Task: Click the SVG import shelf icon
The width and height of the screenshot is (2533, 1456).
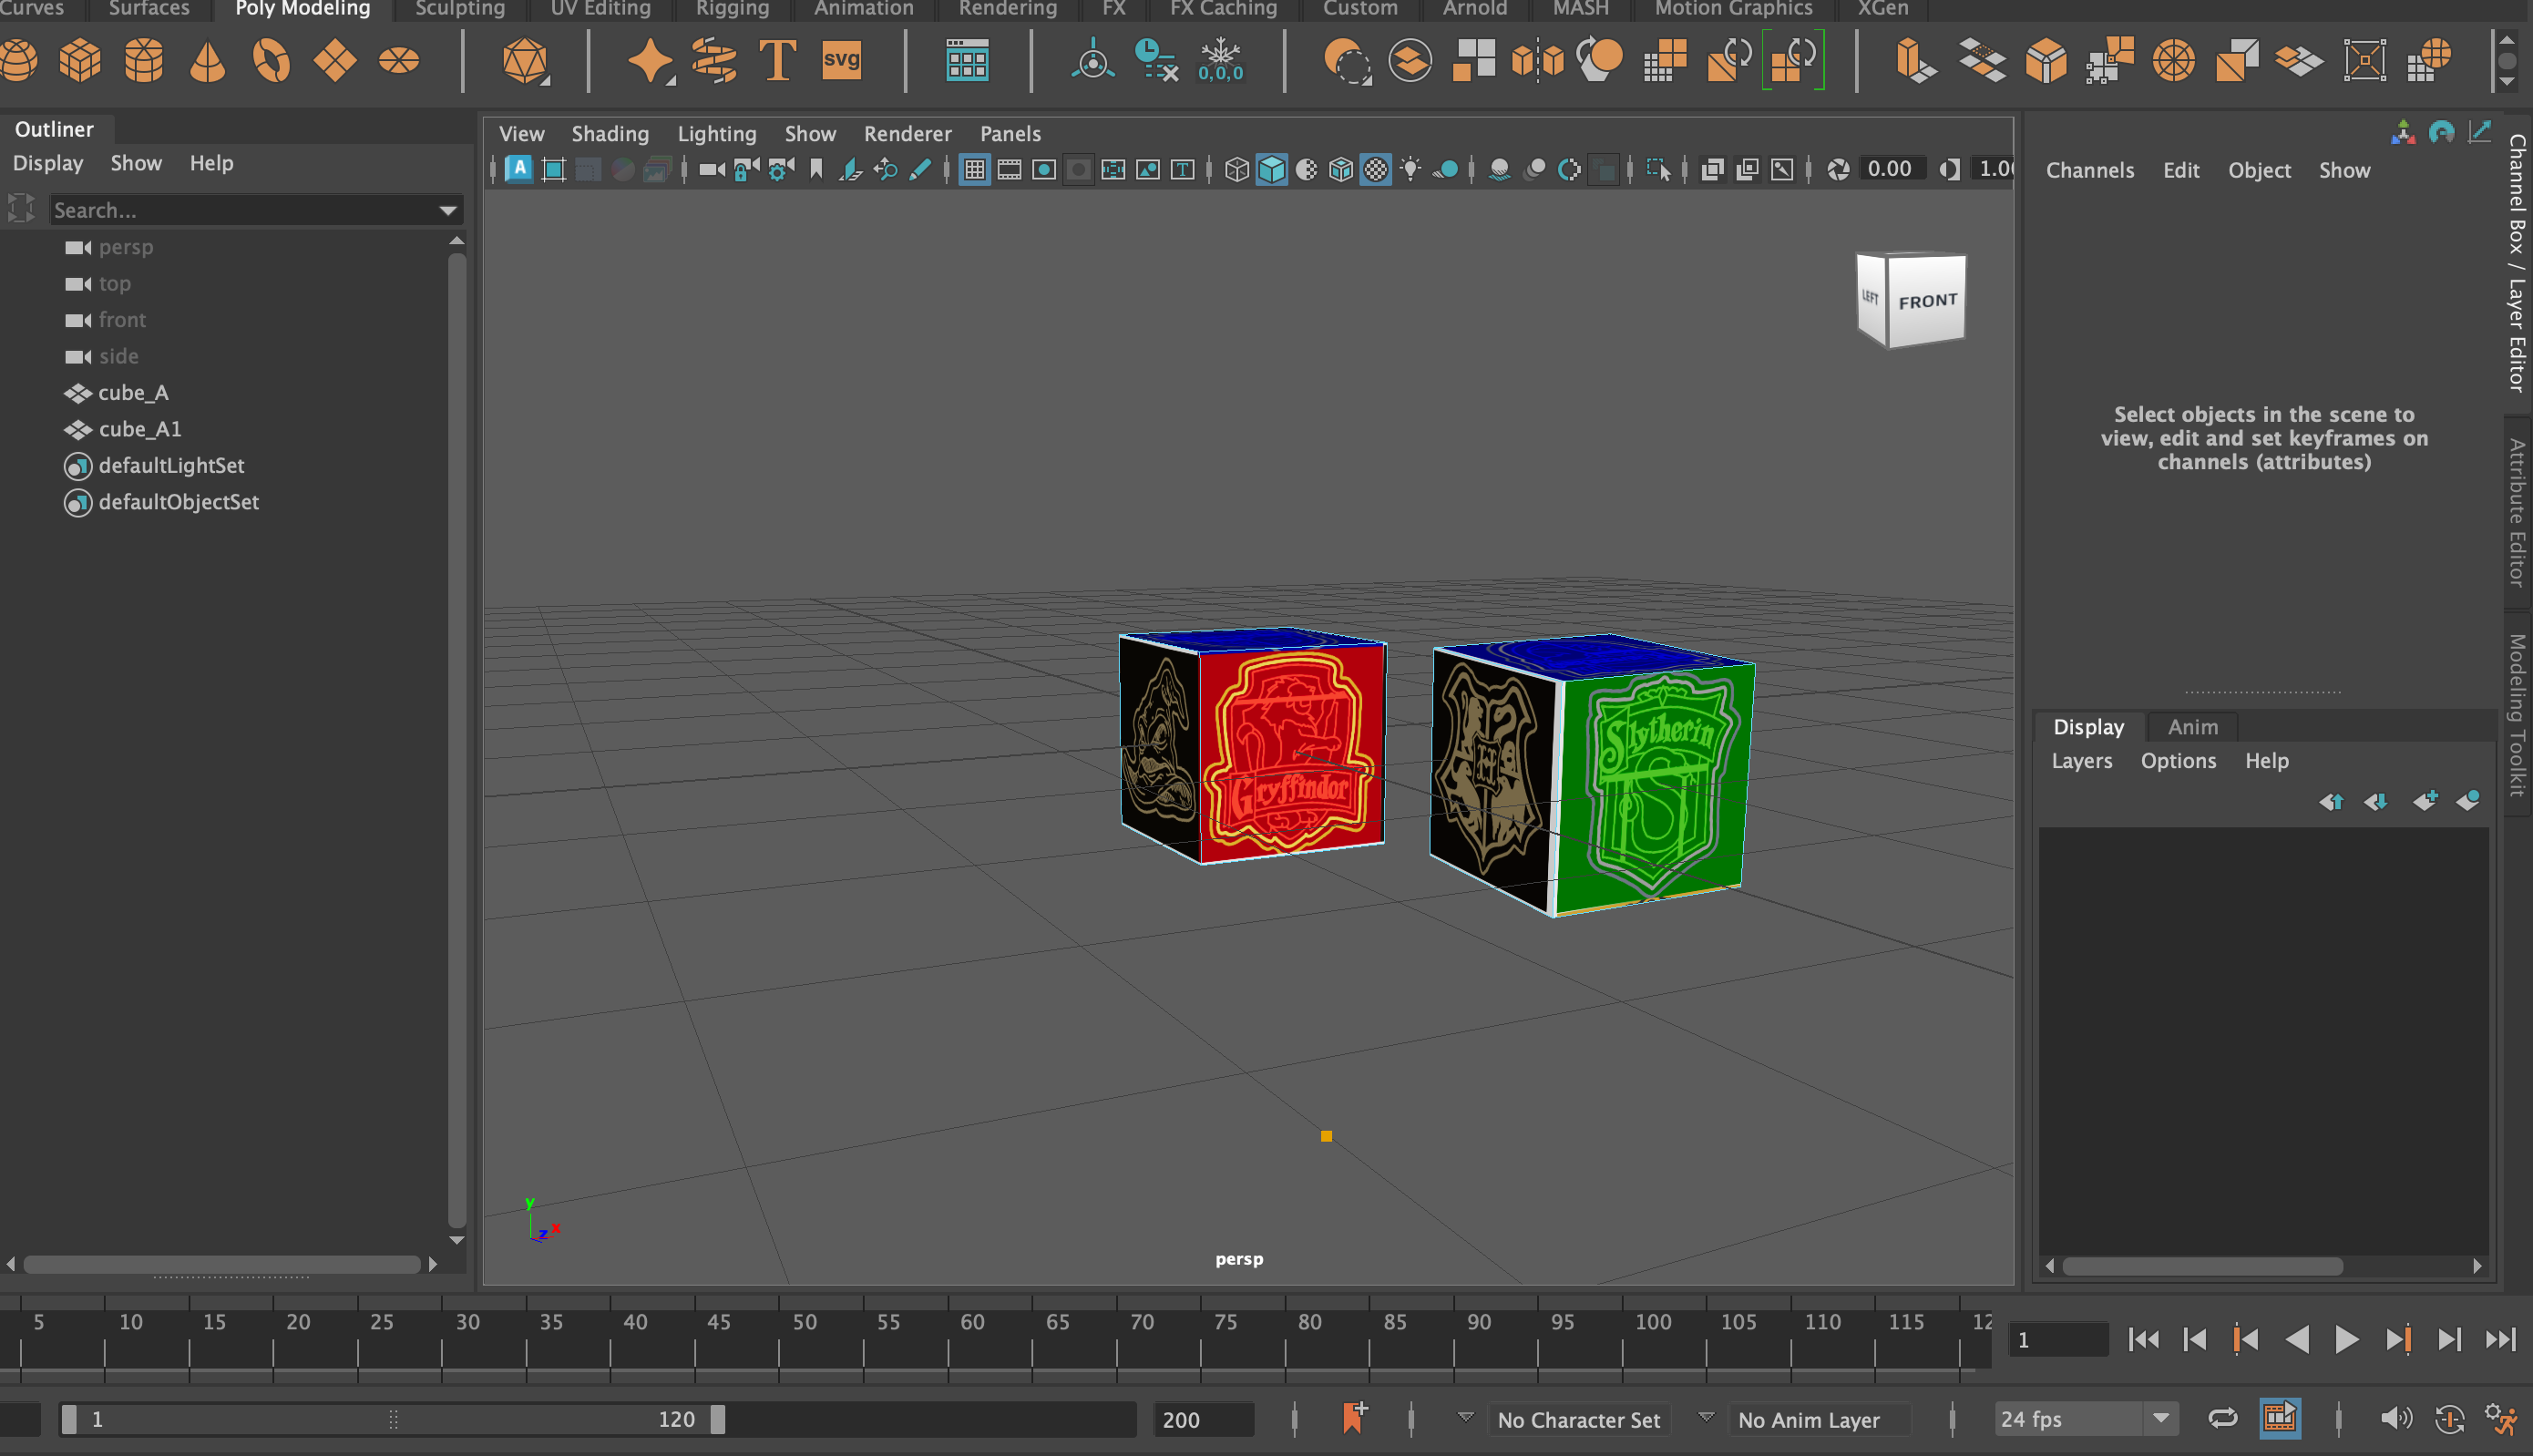Action: point(841,60)
